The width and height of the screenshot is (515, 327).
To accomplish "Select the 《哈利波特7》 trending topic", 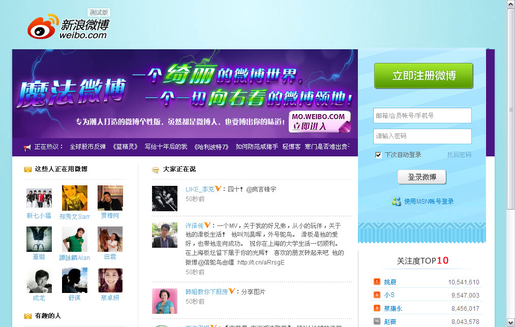I will (x=211, y=147).
